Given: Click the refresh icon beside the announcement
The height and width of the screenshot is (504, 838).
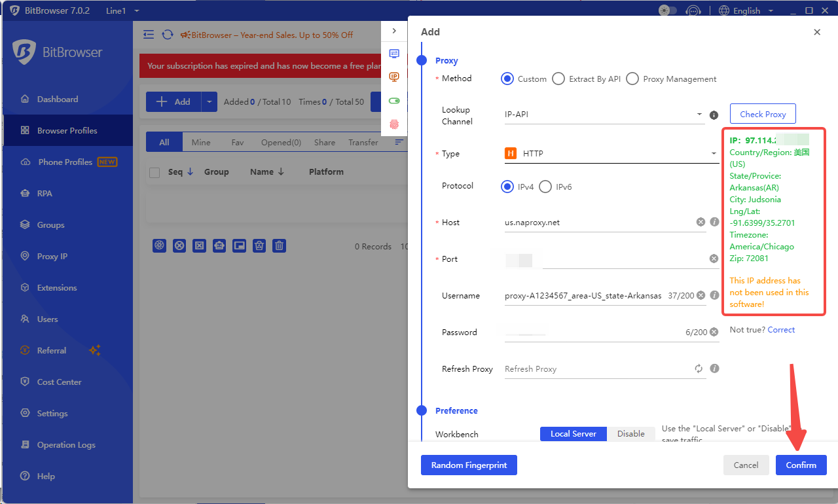Looking at the screenshot, I should pyautogui.click(x=168, y=35).
